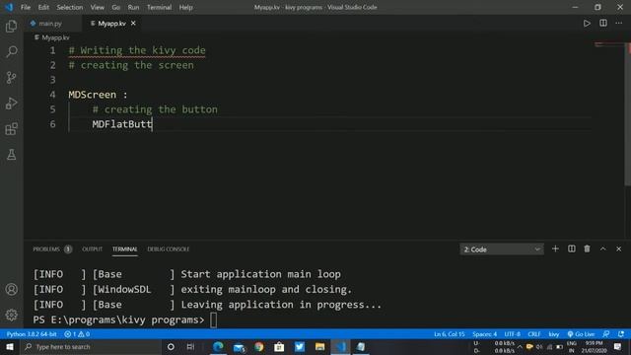Open the Run and Debug view
The width and height of the screenshot is (631, 355).
tap(11, 104)
